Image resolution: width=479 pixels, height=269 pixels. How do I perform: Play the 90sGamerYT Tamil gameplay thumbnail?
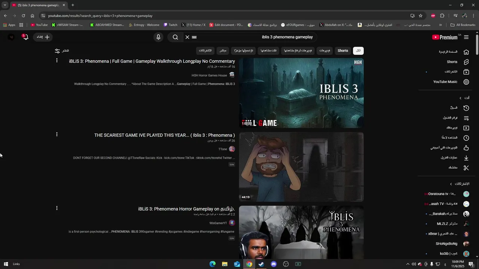coord(301,232)
